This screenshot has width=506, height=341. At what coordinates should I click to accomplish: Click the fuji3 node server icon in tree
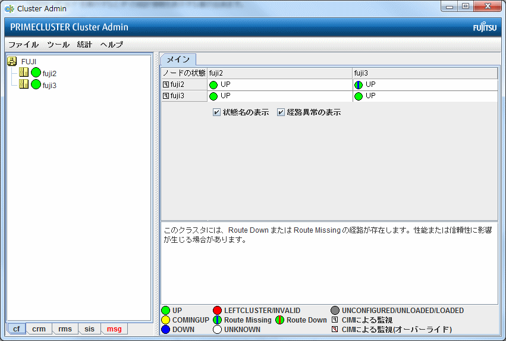click(x=24, y=84)
